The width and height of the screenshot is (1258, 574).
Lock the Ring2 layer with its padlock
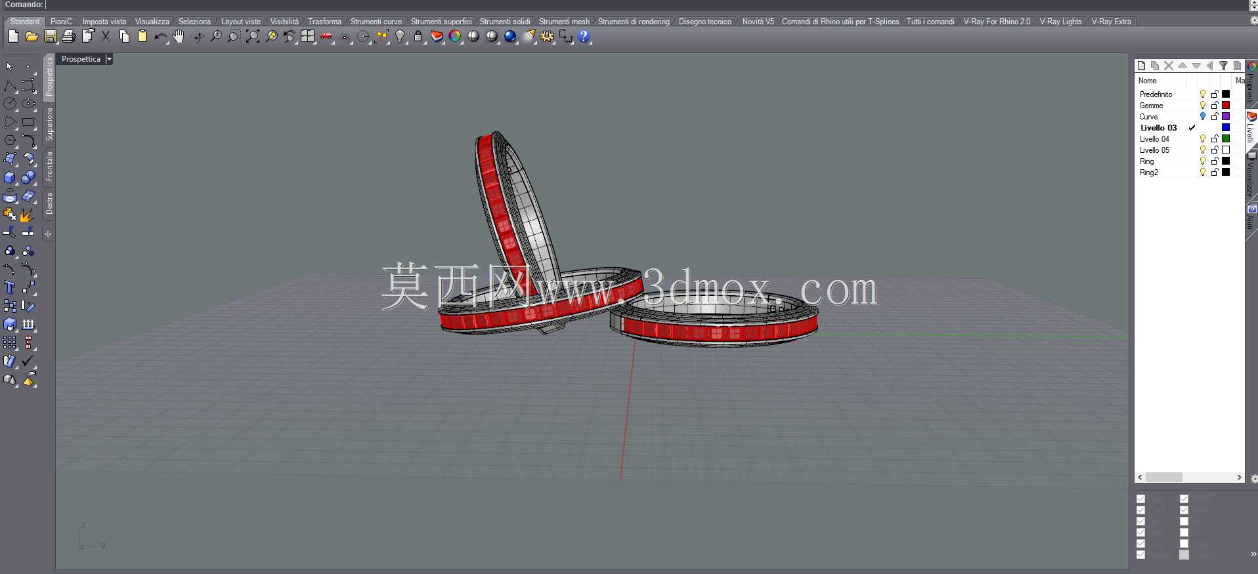click(x=1215, y=173)
